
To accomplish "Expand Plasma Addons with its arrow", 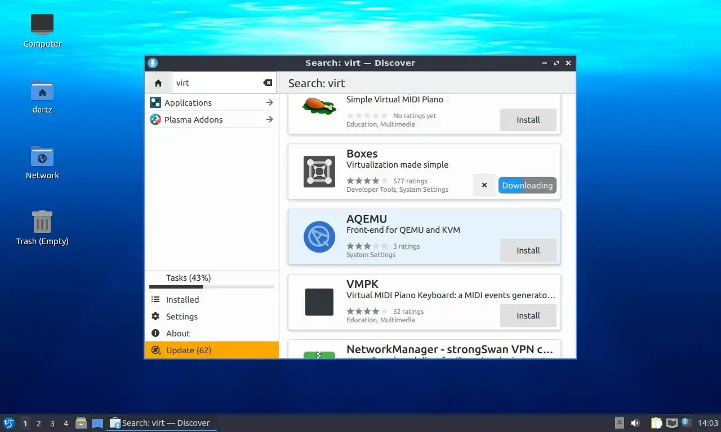I will (x=269, y=119).
